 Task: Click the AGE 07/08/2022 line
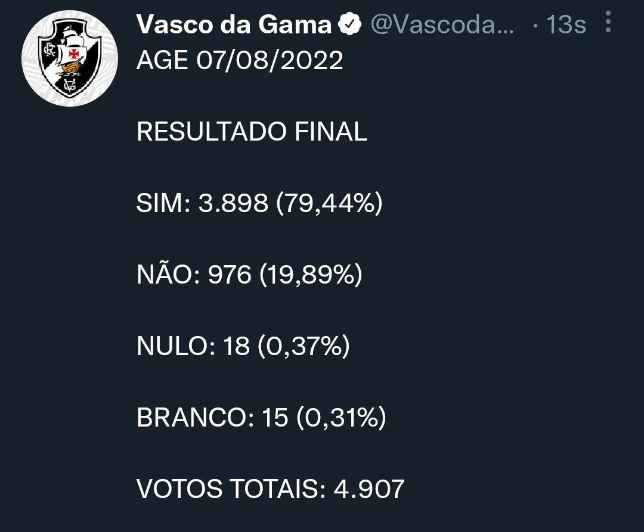(240, 60)
